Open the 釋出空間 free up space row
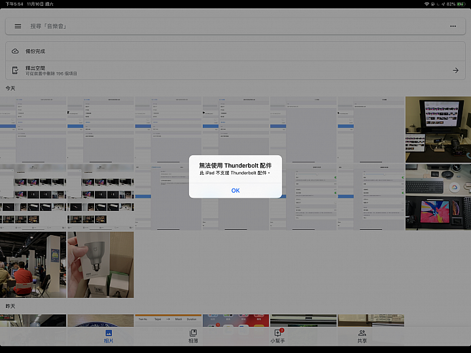 [x=235, y=70]
